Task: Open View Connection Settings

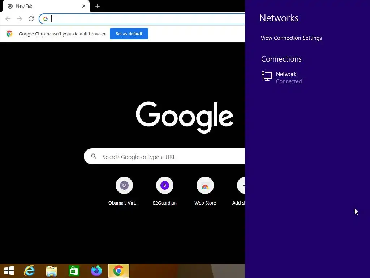Action: 291,38
